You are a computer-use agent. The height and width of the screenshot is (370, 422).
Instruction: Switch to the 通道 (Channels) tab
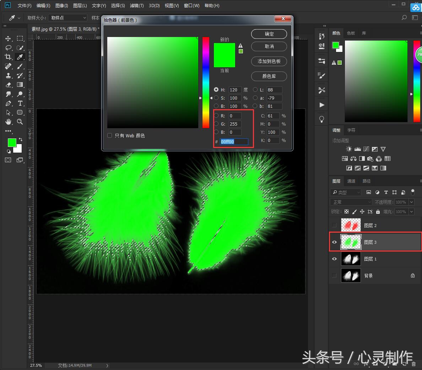click(351, 181)
